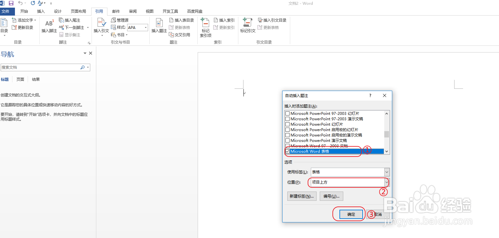This screenshot has height=238, width=499.
Task: Expand navigation pane options arrow
Action: 85,53
